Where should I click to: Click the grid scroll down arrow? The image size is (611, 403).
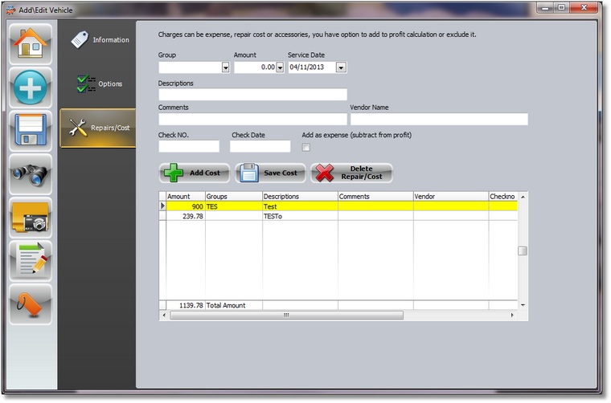click(x=523, y=305)
